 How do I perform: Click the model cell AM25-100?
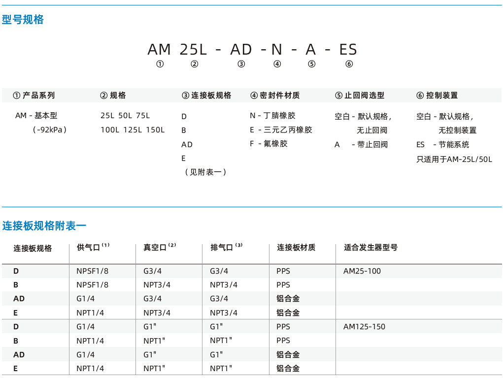[x=362, y=271]
